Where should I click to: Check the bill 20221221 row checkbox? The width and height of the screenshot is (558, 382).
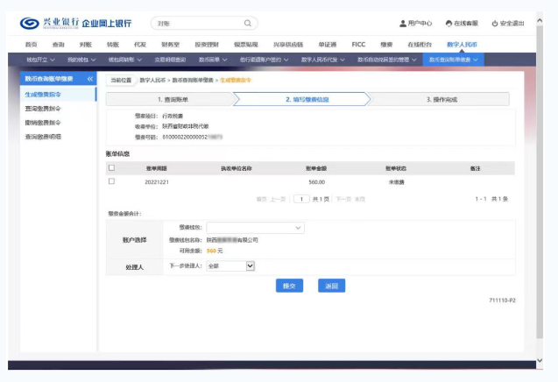pyautogui.click(x=110, y=181)
